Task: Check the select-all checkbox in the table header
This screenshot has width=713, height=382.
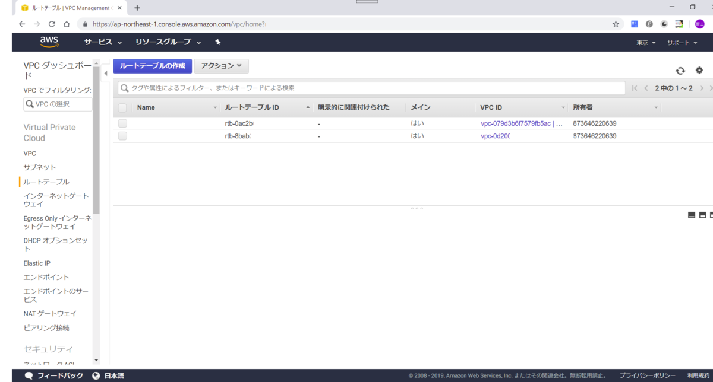Action: click(x=122, y=107)
